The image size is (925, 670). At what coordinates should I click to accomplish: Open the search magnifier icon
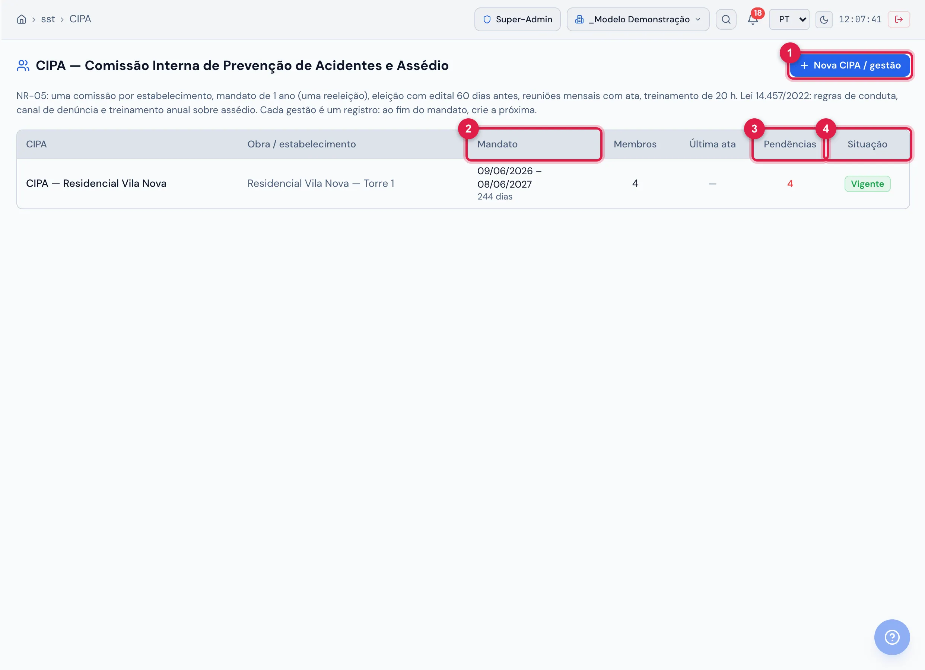[725, 19]
